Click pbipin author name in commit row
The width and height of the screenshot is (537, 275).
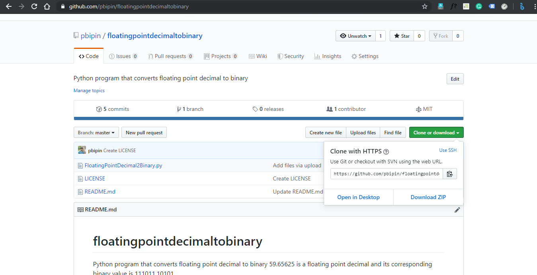tap(95, 151)
